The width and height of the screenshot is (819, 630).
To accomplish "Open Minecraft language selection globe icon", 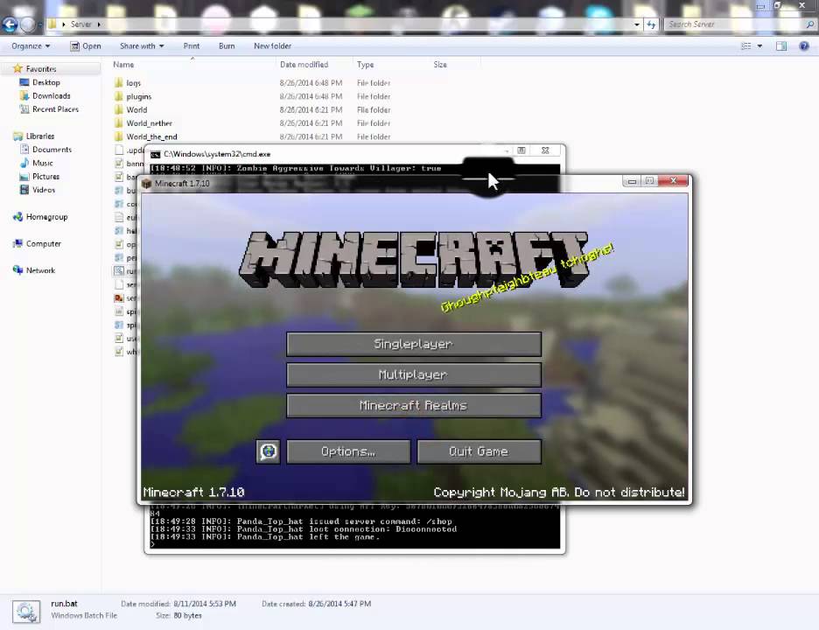I will pos(269,451).
